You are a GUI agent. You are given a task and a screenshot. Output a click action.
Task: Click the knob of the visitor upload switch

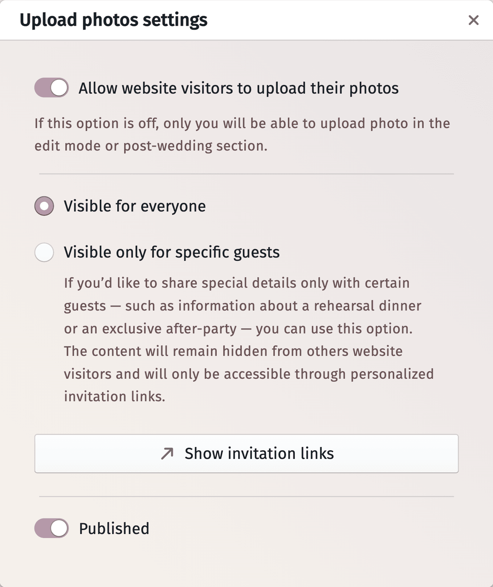59,88
